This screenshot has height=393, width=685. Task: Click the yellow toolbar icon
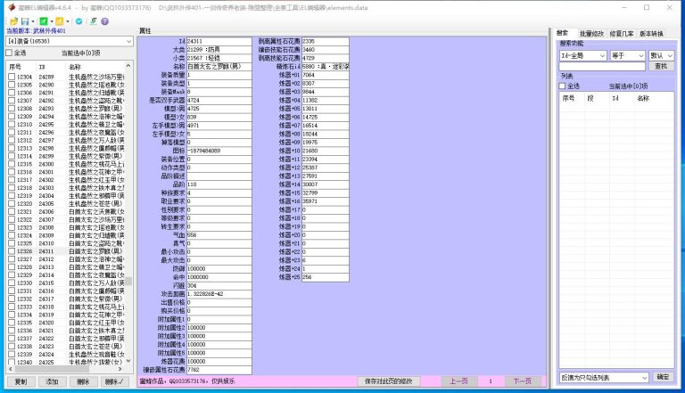pos(59,20)
